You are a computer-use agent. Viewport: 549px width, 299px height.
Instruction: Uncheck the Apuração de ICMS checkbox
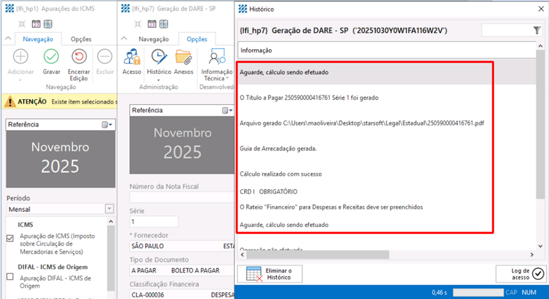pos(10,238)
